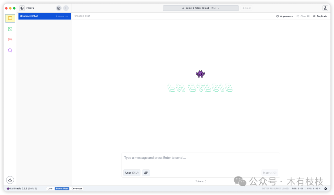Image resolution: width=334 pixels, height=195 pixels.
Task: Switch to Developer mode
Action: point(77,189)
